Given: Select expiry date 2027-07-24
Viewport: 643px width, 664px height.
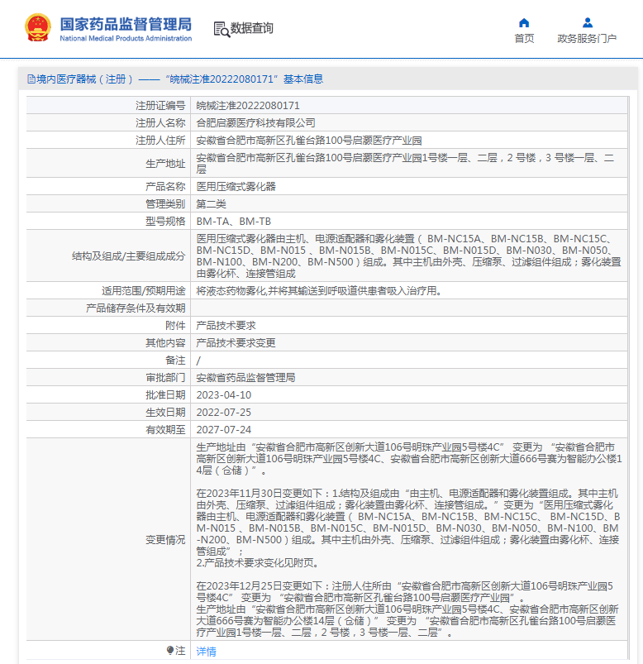Looking at the screenshot, I should point(224,429).
